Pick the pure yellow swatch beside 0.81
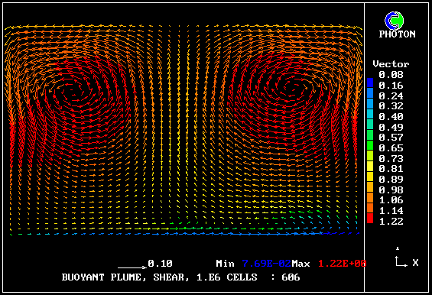Screen dimensions: 432x295 (370, 166)
